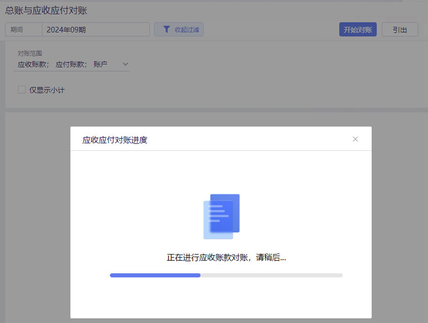Viewport: 428px width, 323px height.
Task: Close the 应收应付对账进度 dialog
Action: point(355,139)
